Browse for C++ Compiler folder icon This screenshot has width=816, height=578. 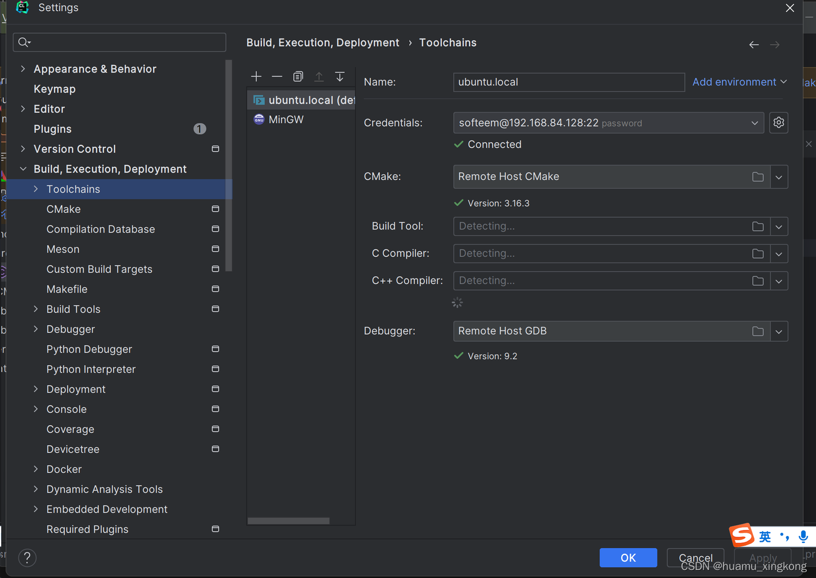pyautogui.click(x=758, y=281)
